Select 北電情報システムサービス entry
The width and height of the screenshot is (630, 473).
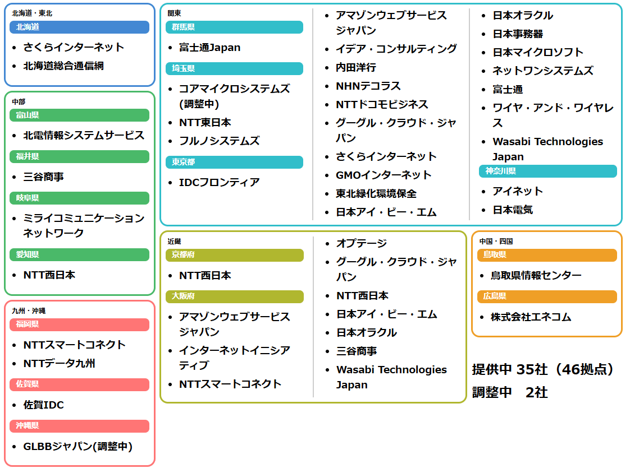[84, 136]
